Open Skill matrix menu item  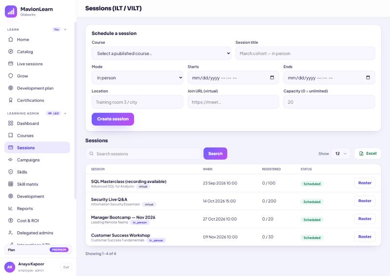[37, 184]
